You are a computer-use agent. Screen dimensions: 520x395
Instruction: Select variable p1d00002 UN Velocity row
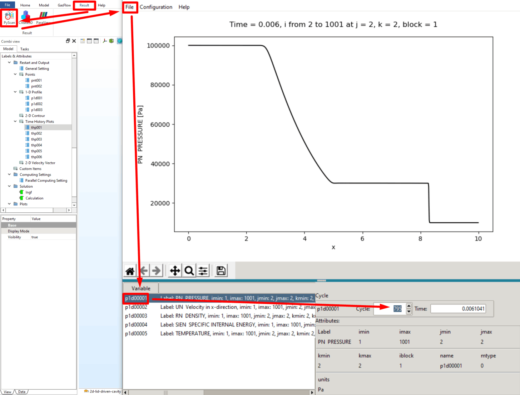(x=219, y=307)
